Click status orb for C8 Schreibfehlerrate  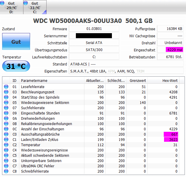(6, 171)
